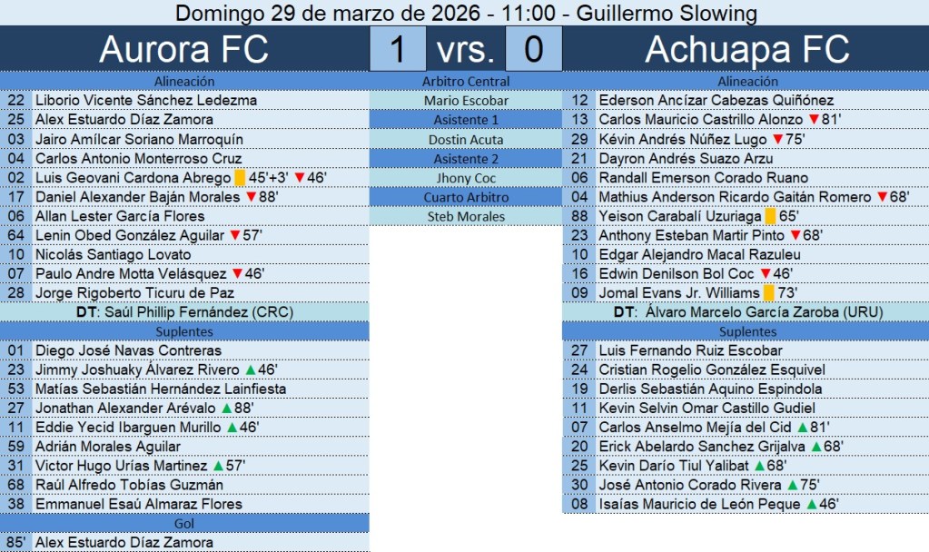Click goal scorer Alex Estuardo Díaz Zamora at 85'
The width and height of the screenshot is (929, 552).
point(124,543)
